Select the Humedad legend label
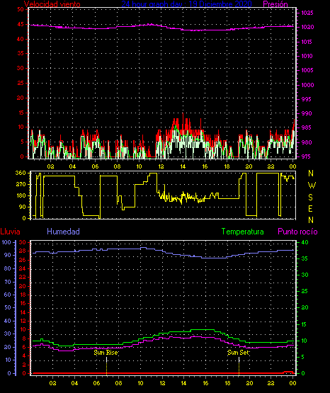This screenshot has height=393, width=330. 64,232
